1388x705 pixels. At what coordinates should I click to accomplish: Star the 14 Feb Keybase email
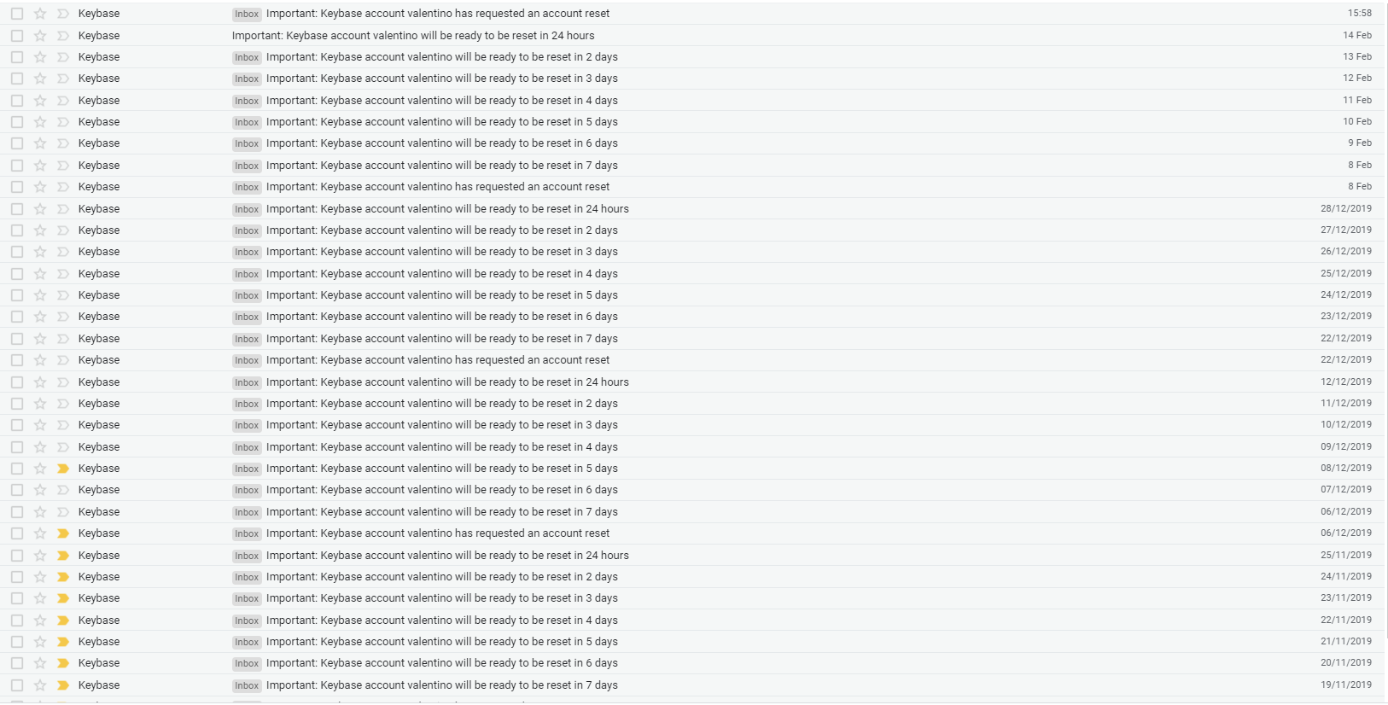(x=39, y=35)
